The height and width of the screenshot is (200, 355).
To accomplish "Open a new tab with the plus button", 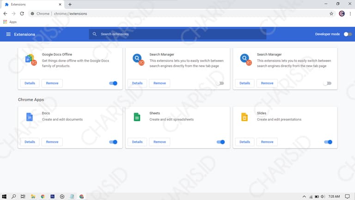I will click(70, 4).
